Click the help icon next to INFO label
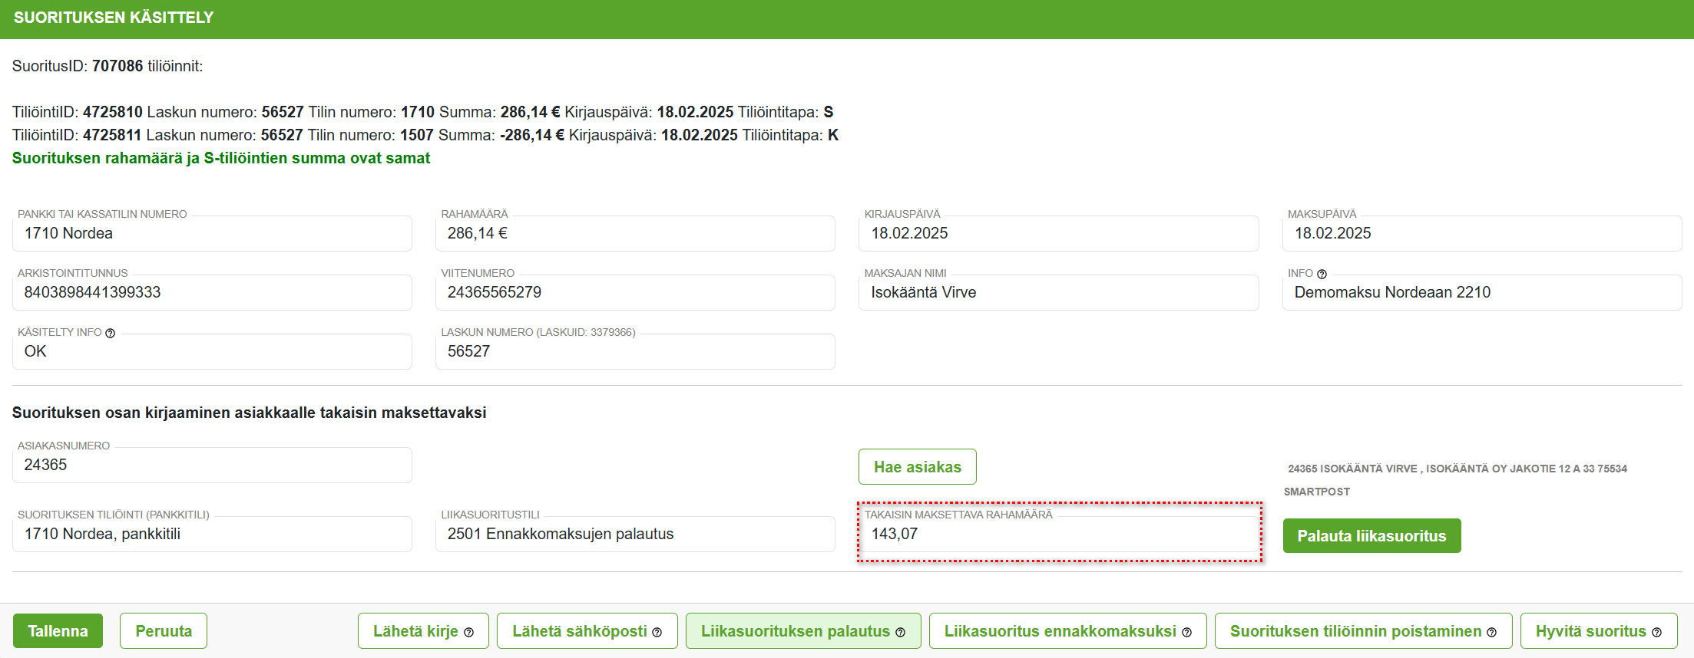The width and height of the screenshot is (1694, 658). 1322,274
